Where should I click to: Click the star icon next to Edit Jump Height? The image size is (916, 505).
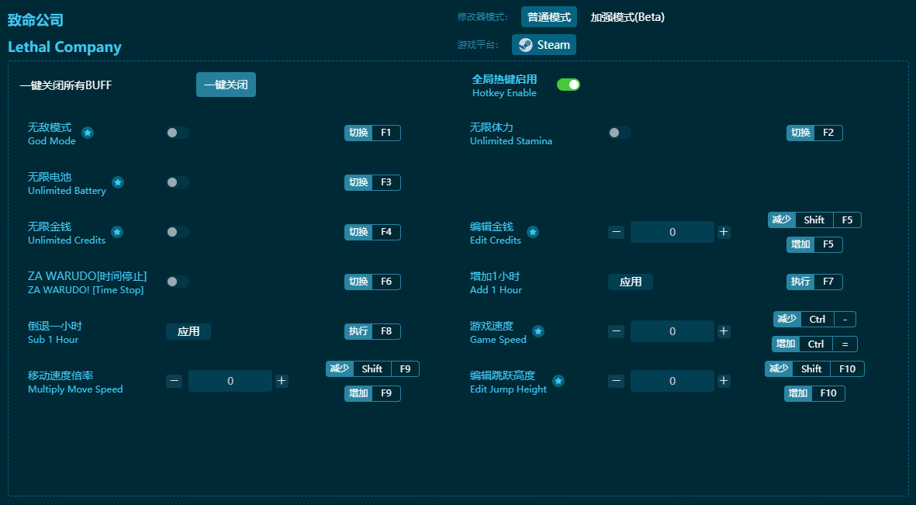pos(558,381)
